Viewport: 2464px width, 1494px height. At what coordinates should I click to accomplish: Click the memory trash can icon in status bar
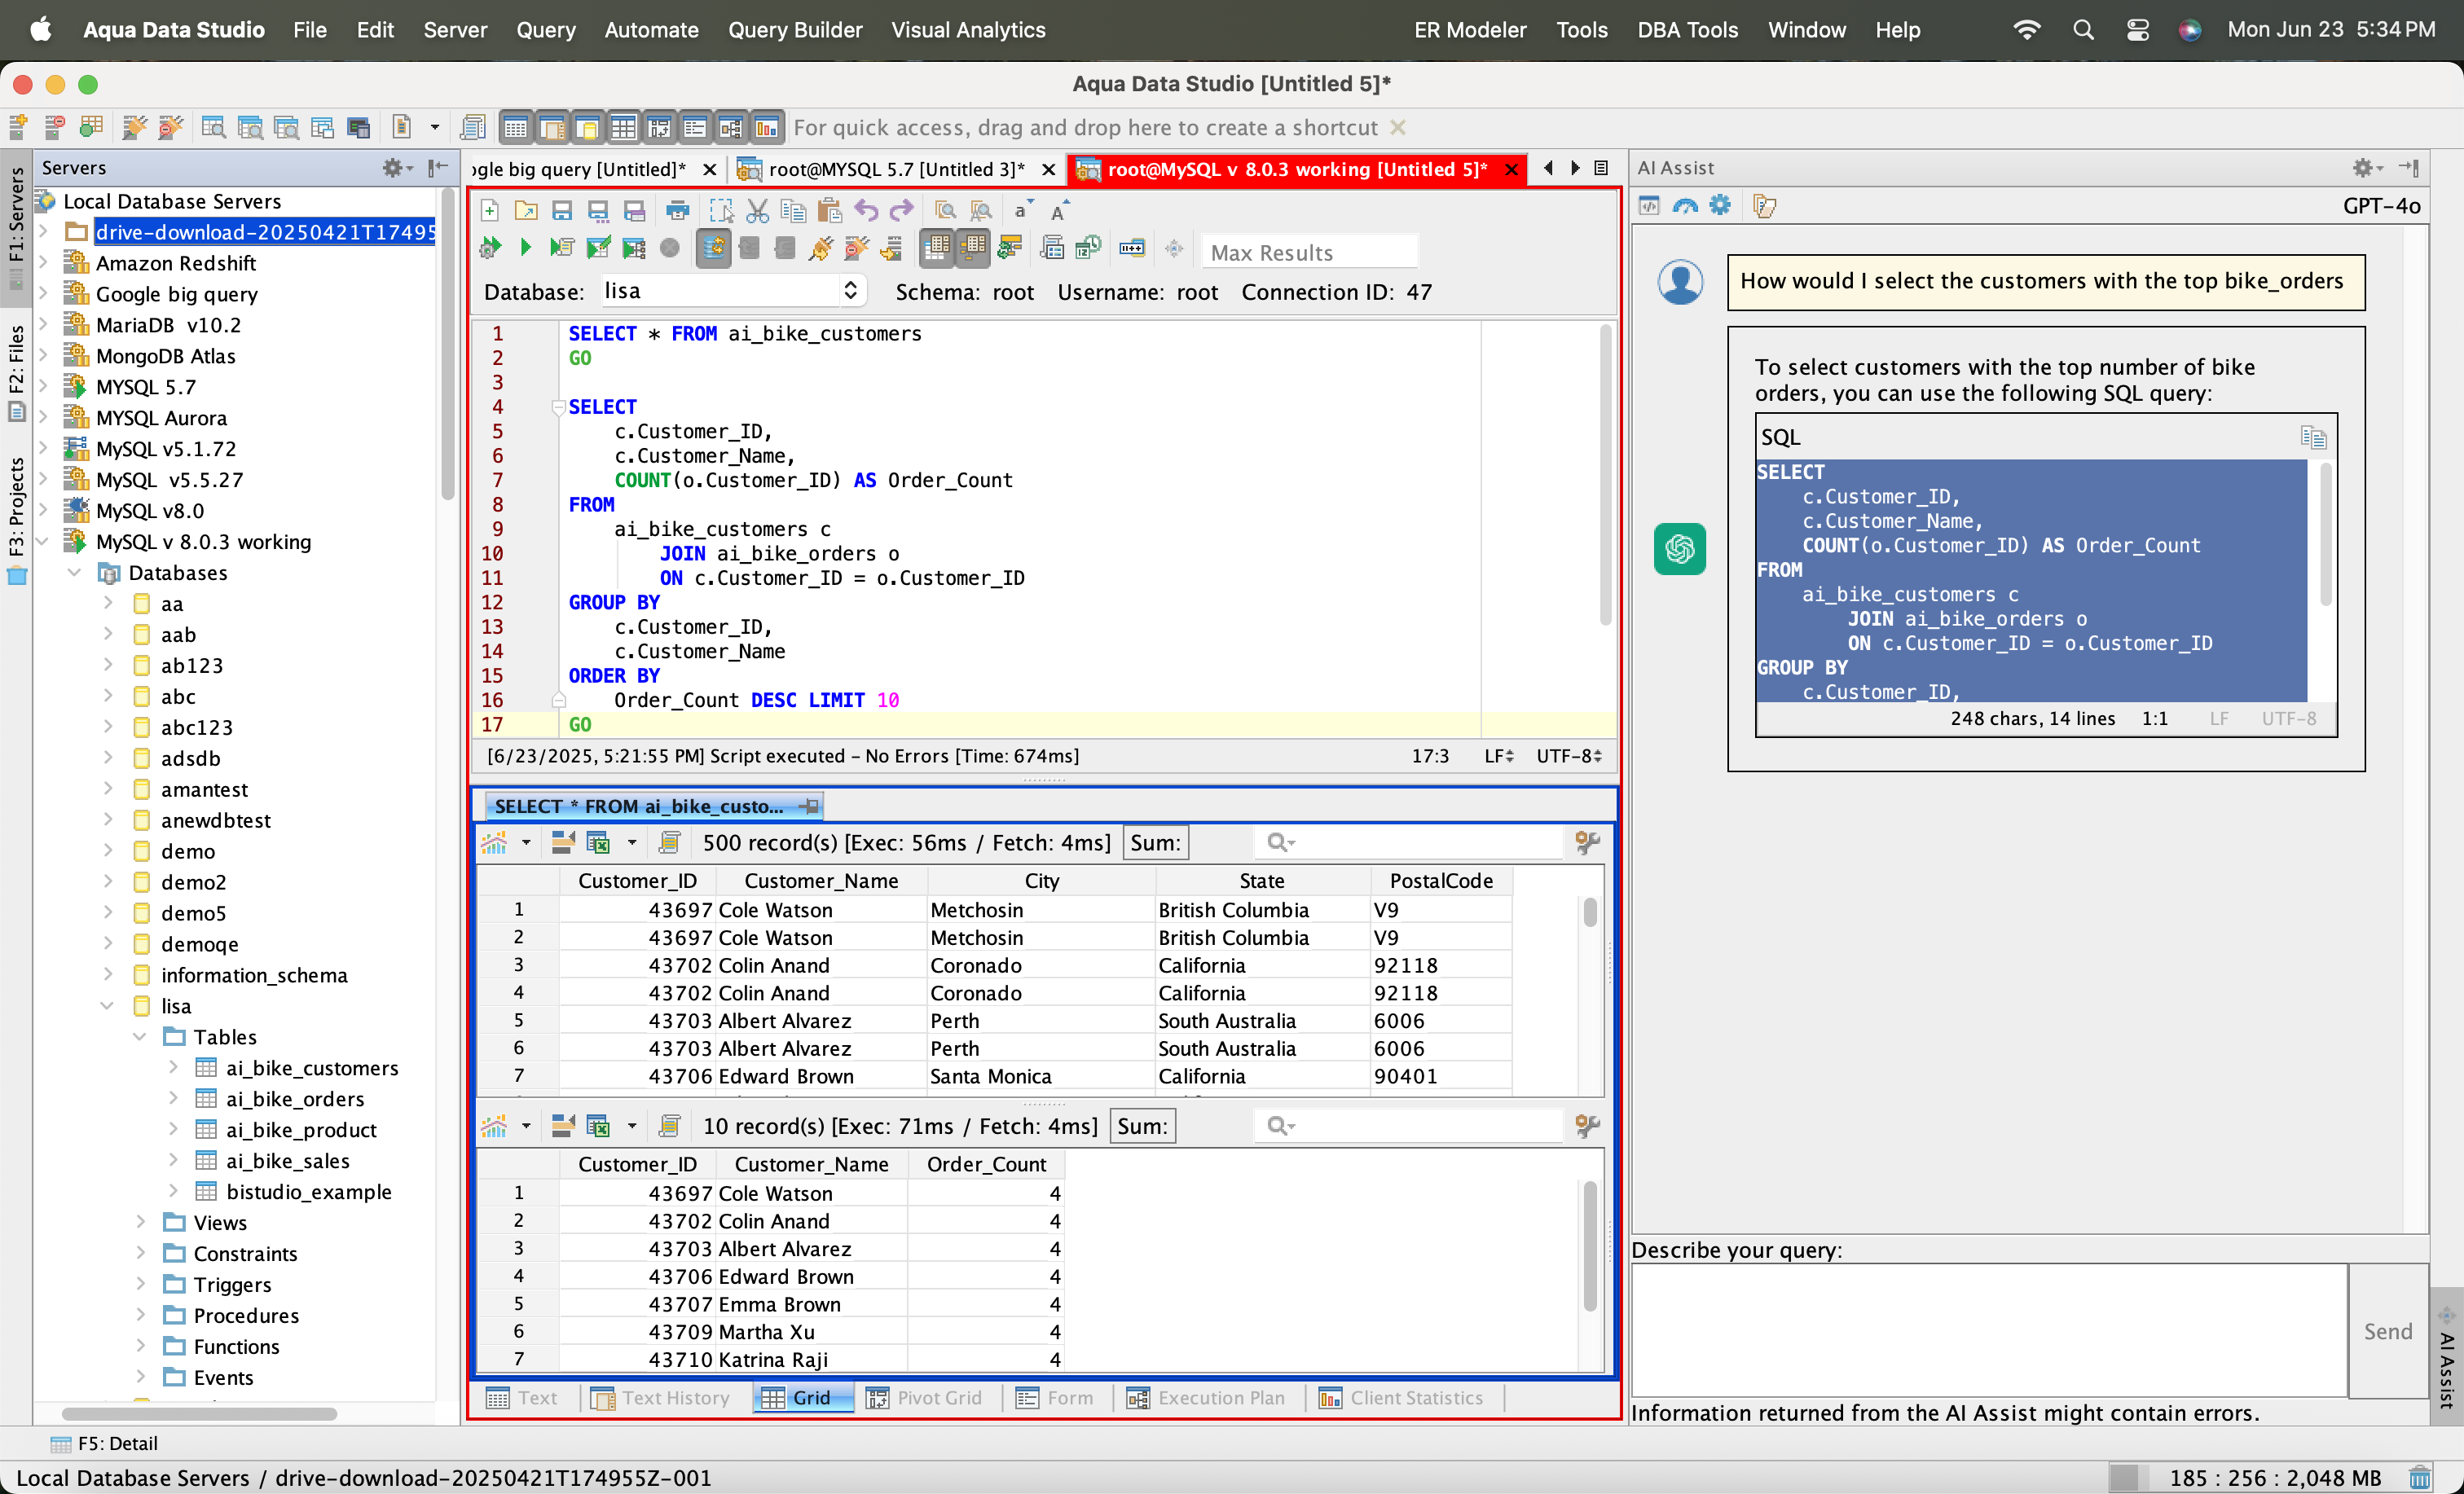click(x=2420, y=1477)
